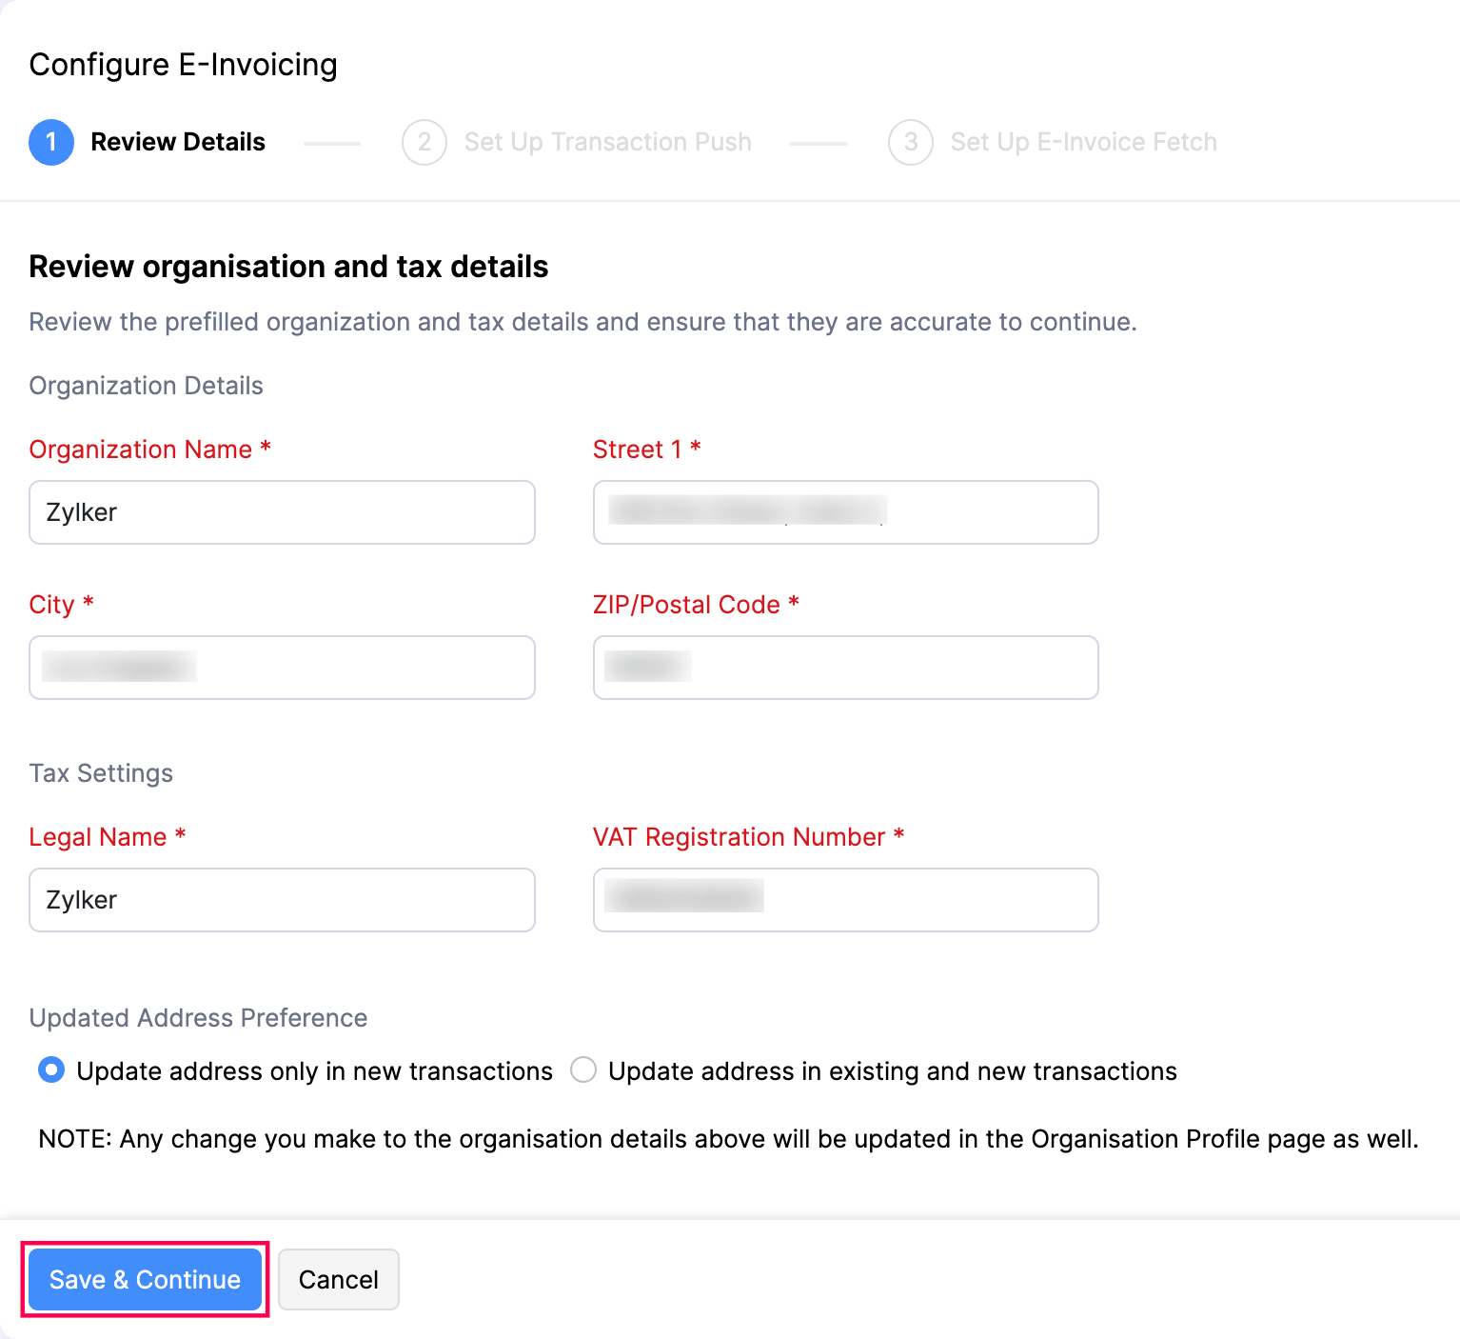This screenshot has width=1460, height=1339.
Task: Cancel the e-invoicing configuration
Action: (x=339, y=1279)
